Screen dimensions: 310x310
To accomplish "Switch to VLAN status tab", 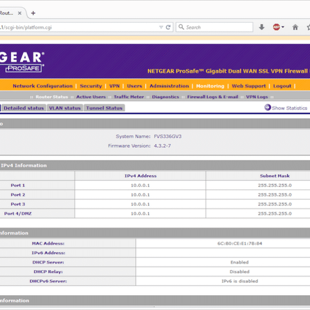I will click(65, 108).
